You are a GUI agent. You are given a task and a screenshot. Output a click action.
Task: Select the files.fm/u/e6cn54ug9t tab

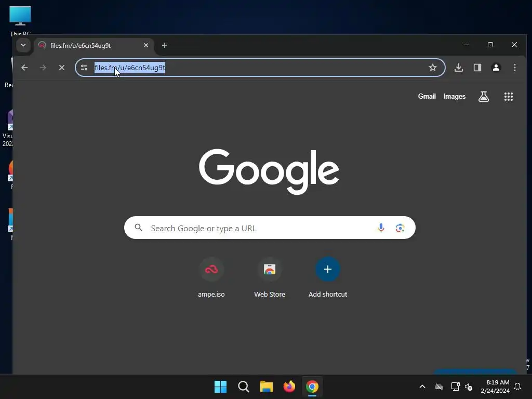94,46
